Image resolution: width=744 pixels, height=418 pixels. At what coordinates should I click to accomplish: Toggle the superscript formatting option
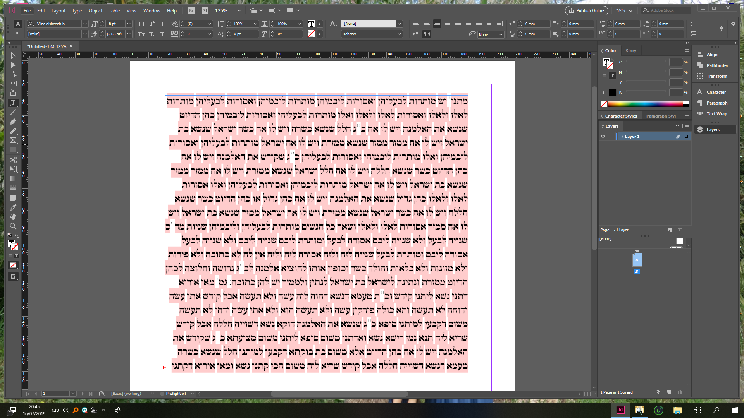click(152, 24)
